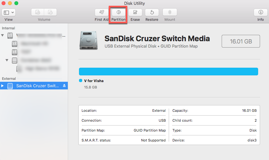Open the Info panel button

(x=261, y=12)
